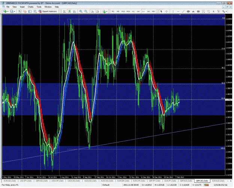Toggle chart Auto Scroll icon
Viewport: 234px width, 188px height.
pos(92,11)
